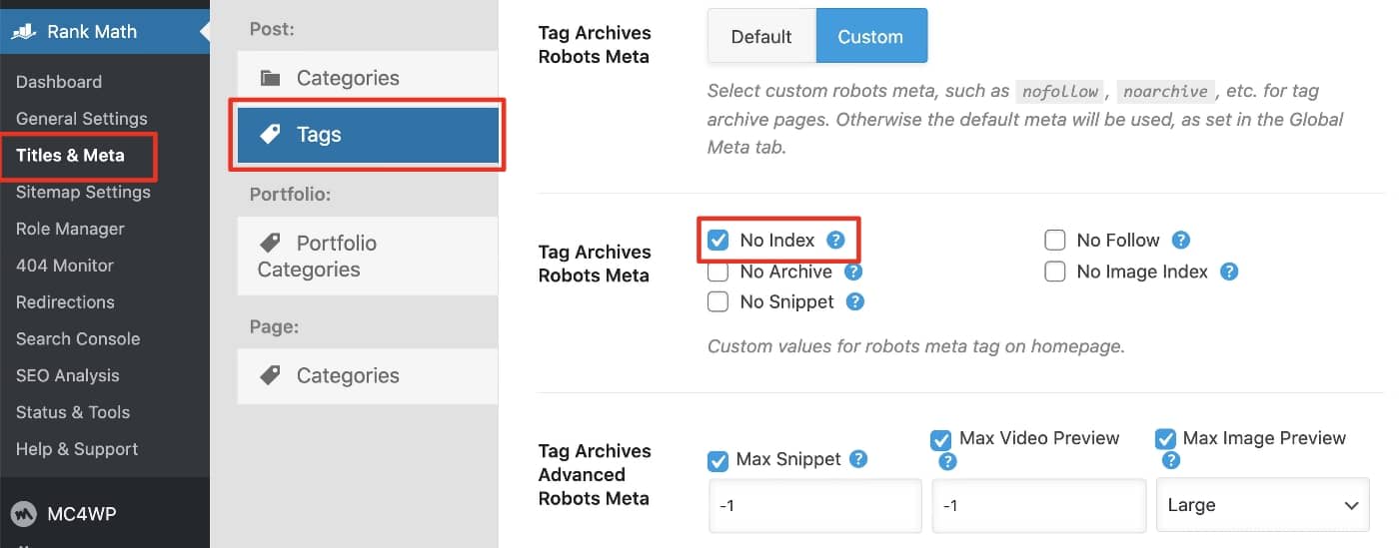This screenshot has height=548, width=1399.
Task: Click help icon next to No Archive
Action: point(853,272)
